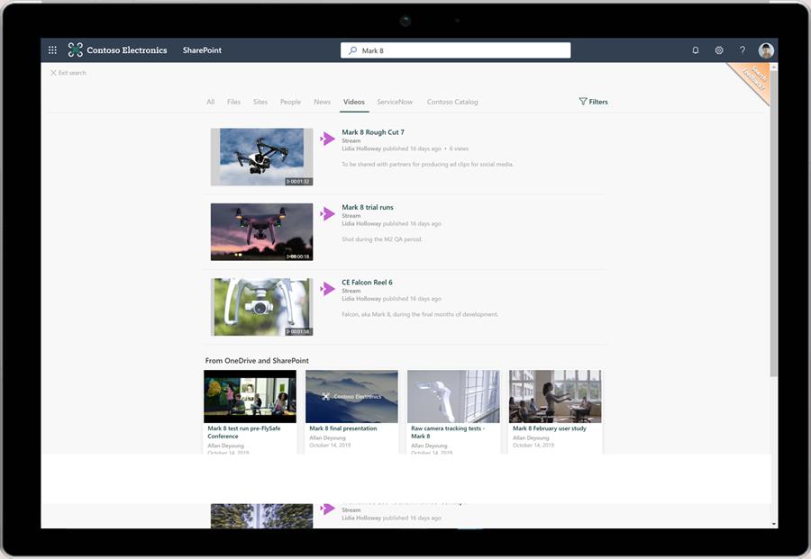
Task: Open notifications via the bell icon
Action: coord(695,50)
